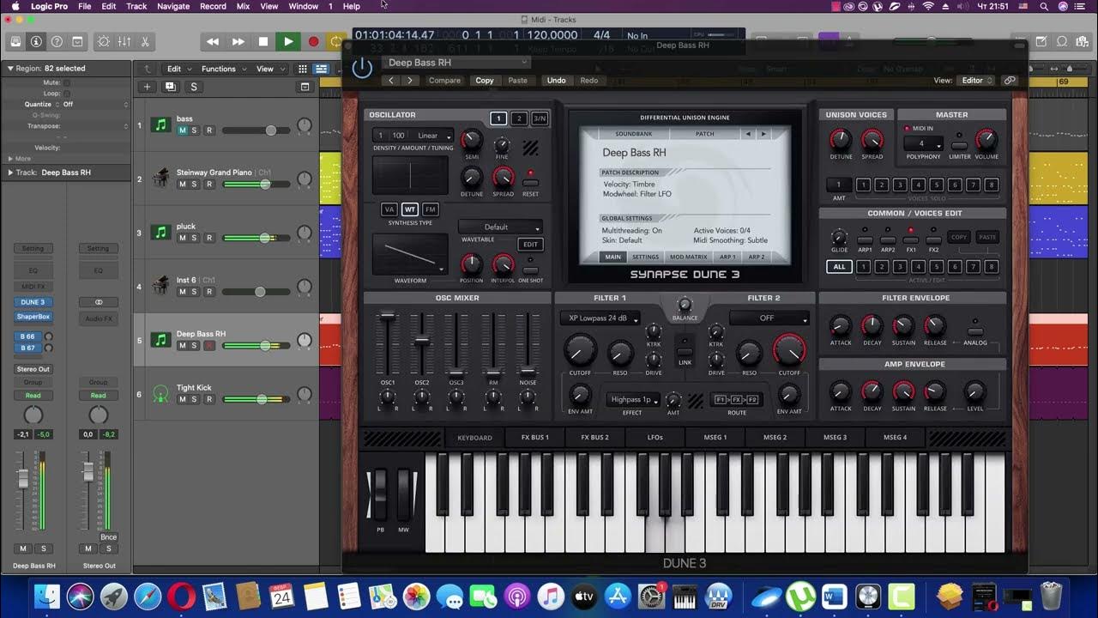Duplicate track with the duplicate icon
This screenshot has height=618, width=1098.
point(170,87)
